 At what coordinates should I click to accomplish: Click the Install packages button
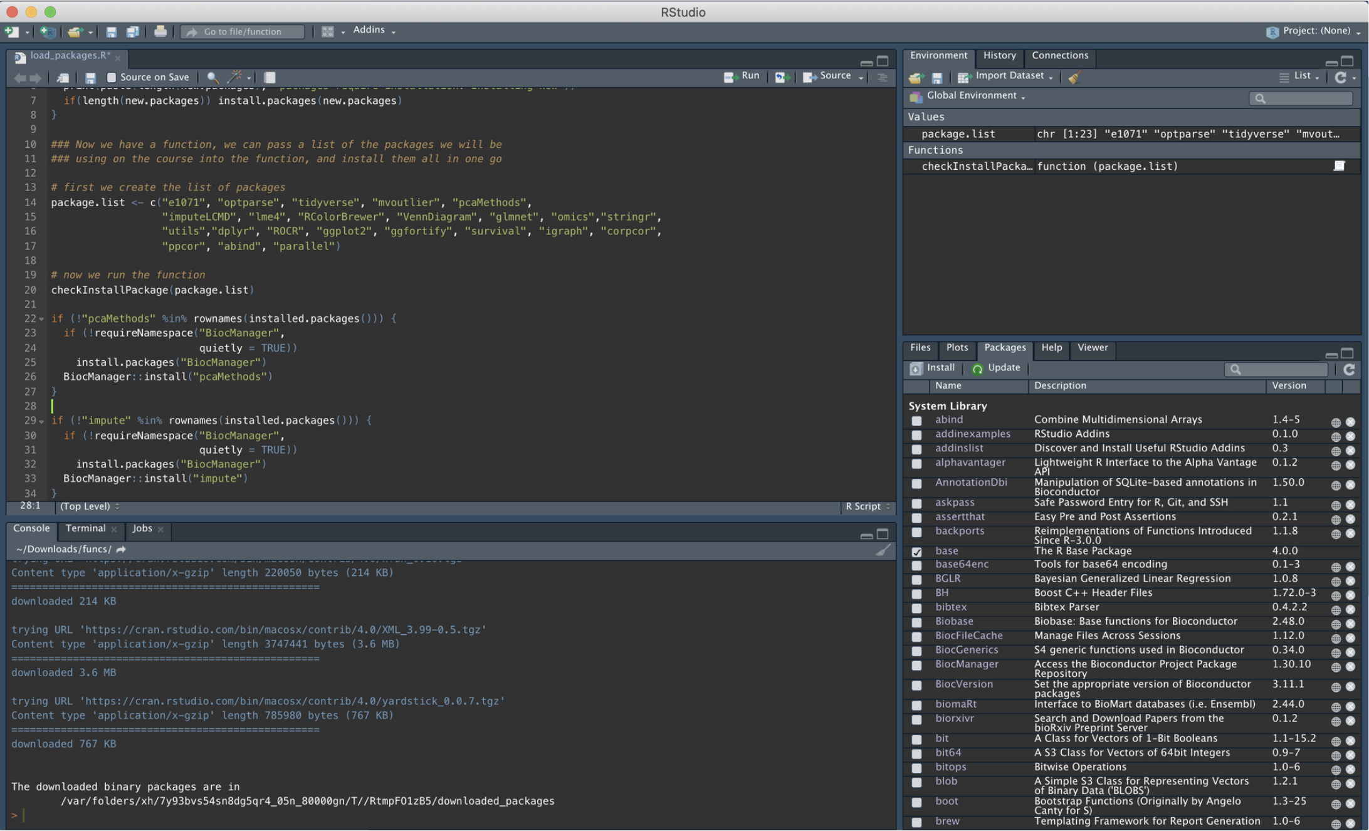coord(933,368)
